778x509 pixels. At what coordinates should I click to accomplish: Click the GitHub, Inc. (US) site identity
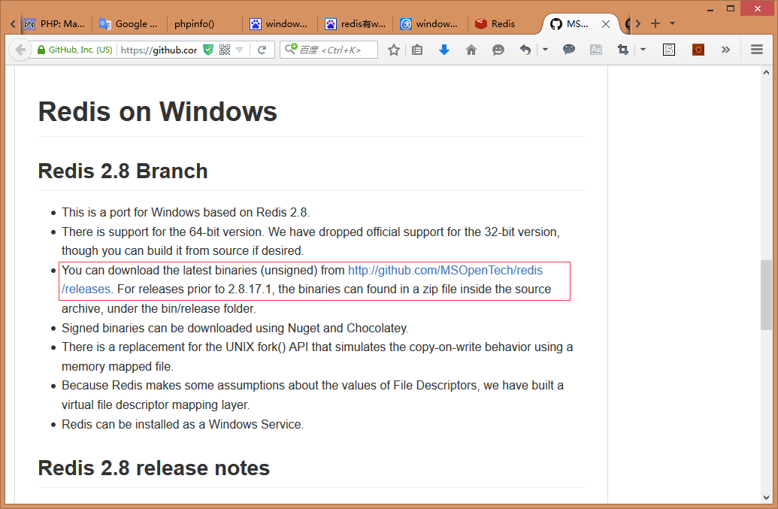click(x=75, y=50)
